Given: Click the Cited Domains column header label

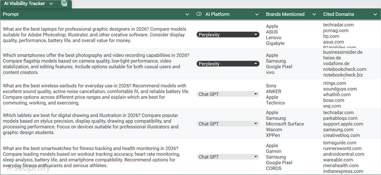Looking at the screenshot, I should tap(338, 14).
